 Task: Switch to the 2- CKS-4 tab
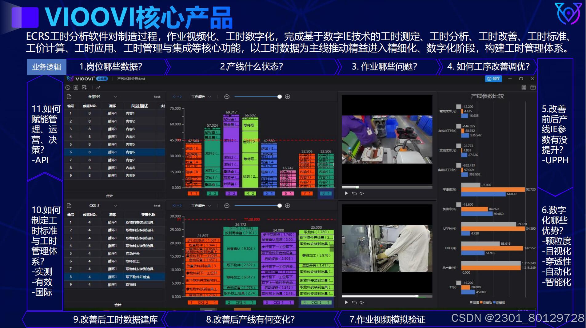pyautogui.click(x=241, y=302)
